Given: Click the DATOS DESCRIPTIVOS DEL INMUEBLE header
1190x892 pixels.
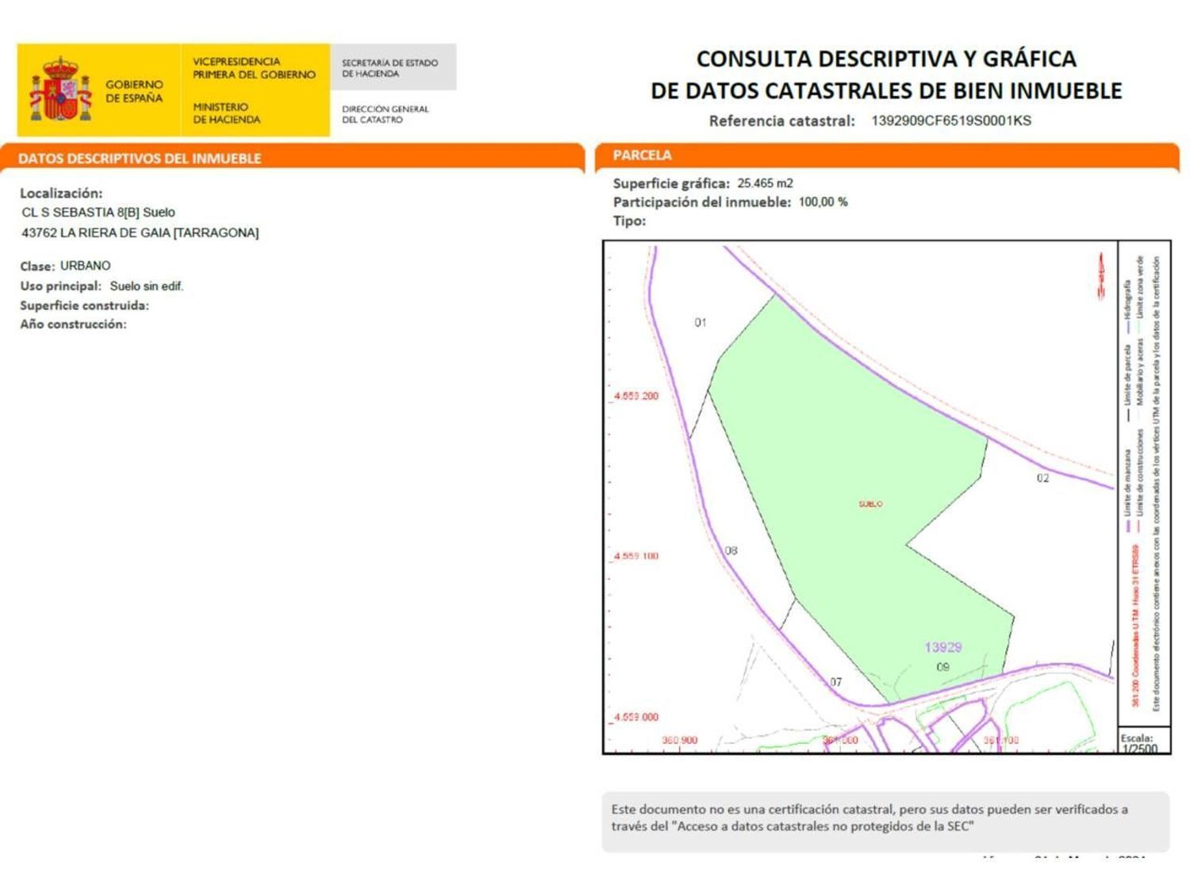Looking at the screenshot, I should click(140, 159).
